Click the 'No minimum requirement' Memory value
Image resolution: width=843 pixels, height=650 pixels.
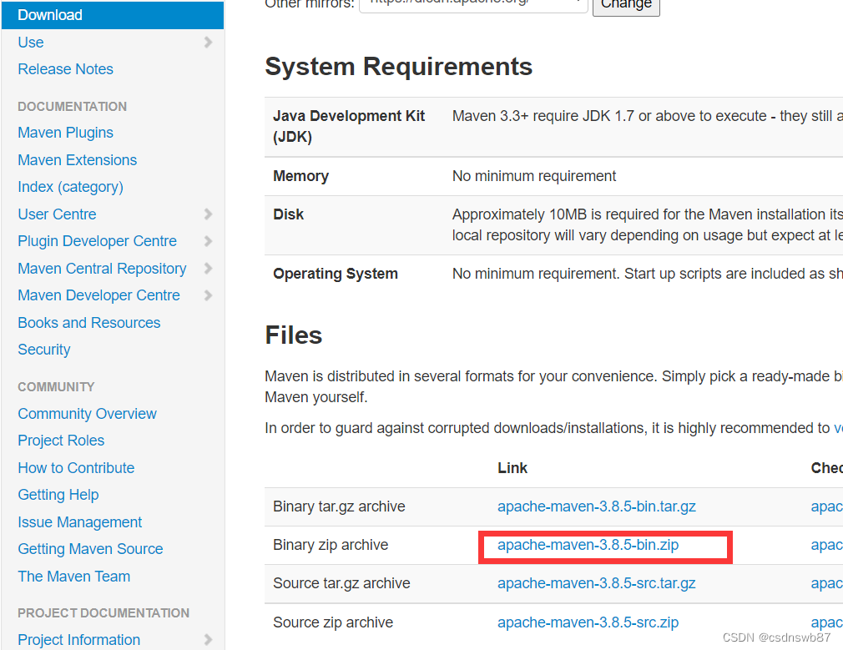pos(534,176)
